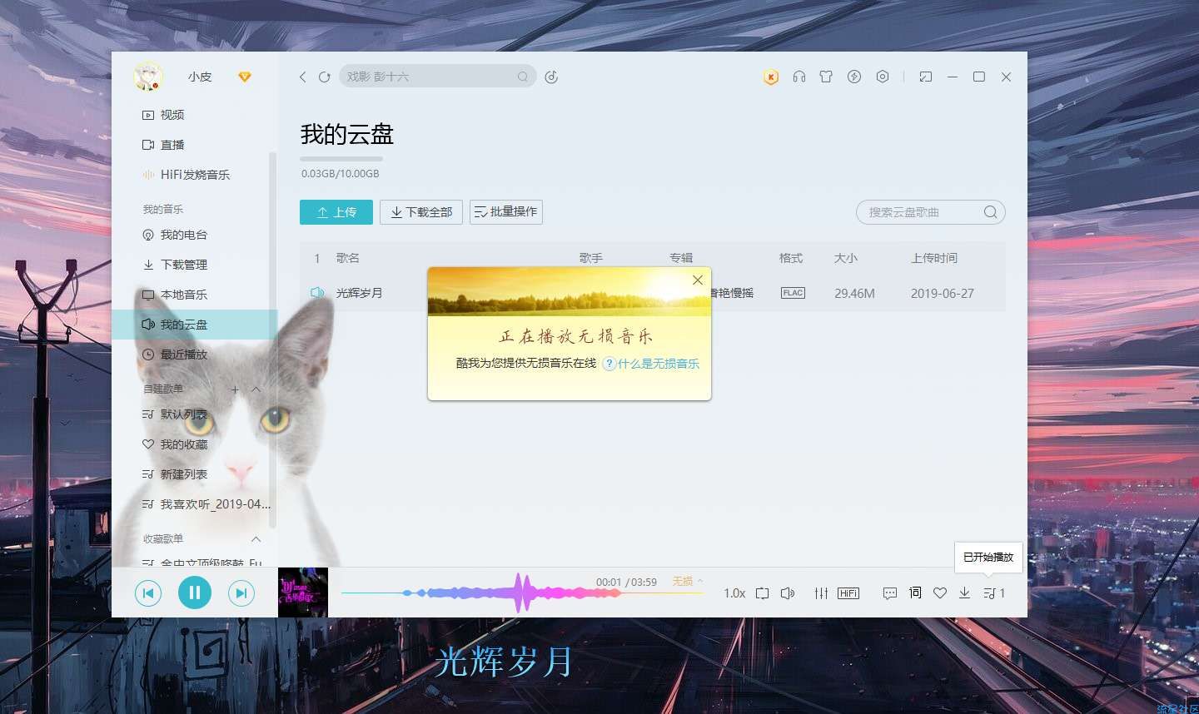Click the 上传 upload button
Screen dimensions: 1199x714
coord(336,212)
